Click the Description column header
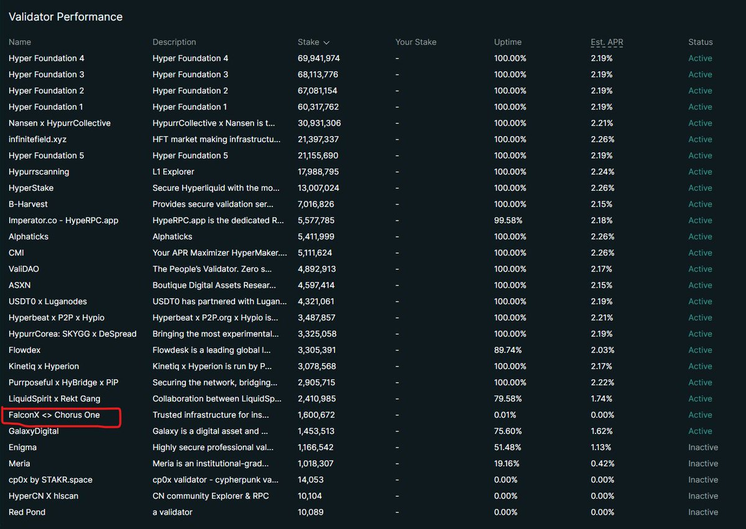 click(x=174, y=42)
